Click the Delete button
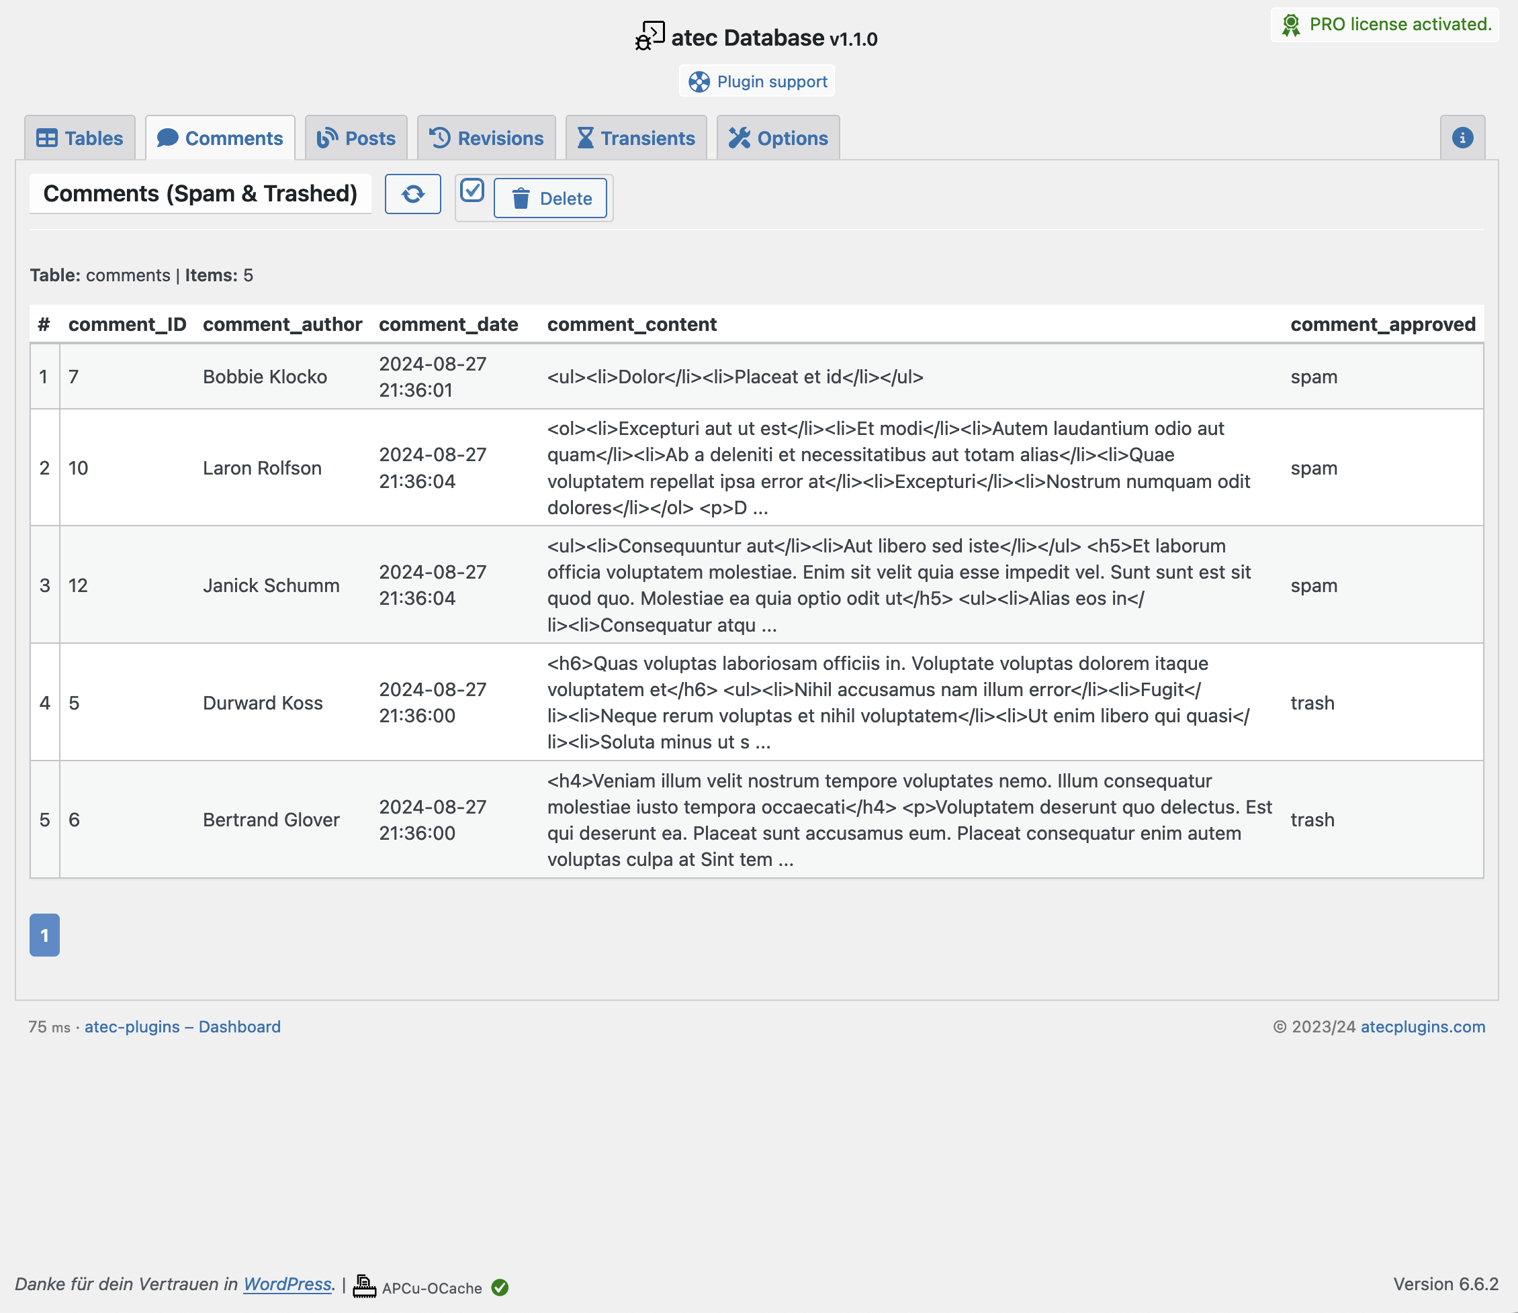The image size is (1518, 1313). tap(551, 199)
